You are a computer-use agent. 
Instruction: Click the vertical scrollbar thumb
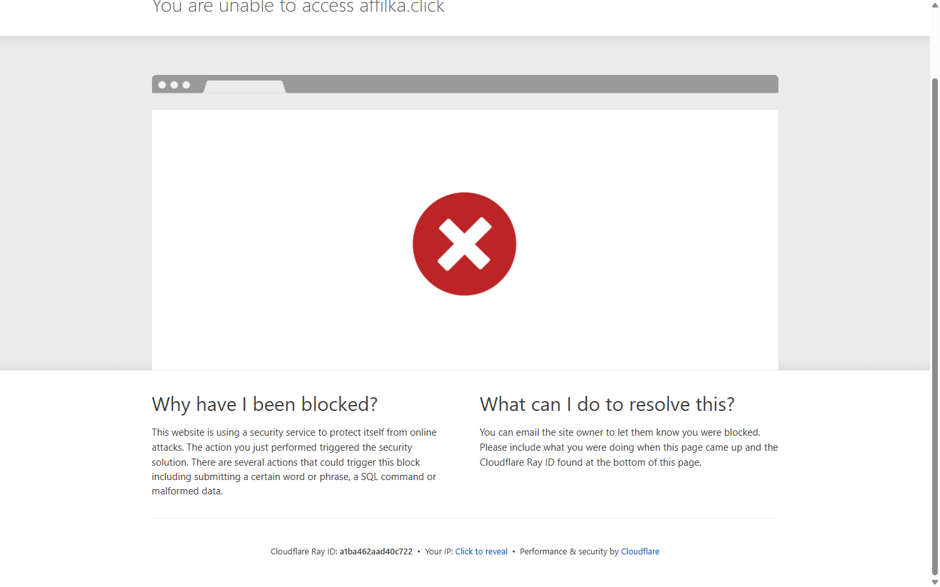(935, 326)
